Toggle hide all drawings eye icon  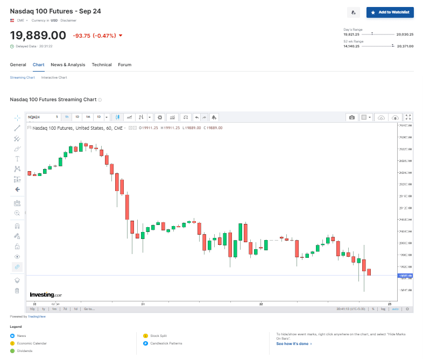17,257
